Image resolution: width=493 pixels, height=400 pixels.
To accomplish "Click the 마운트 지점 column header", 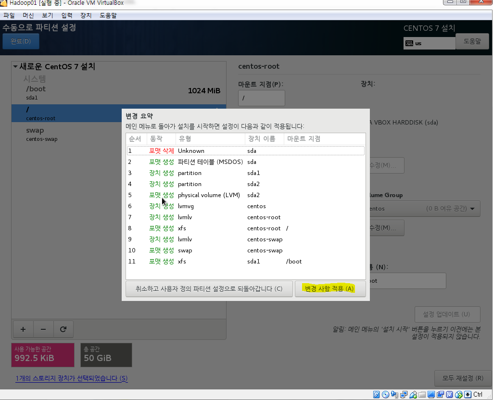I will [x=325, y=139].
